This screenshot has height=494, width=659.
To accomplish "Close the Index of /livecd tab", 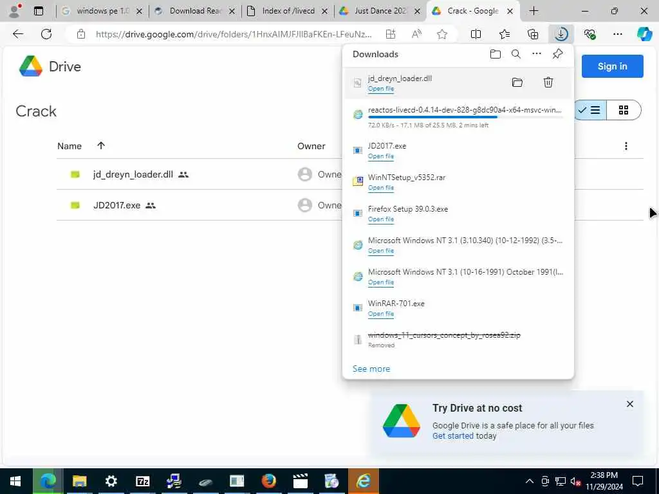I will click(324, 12).
